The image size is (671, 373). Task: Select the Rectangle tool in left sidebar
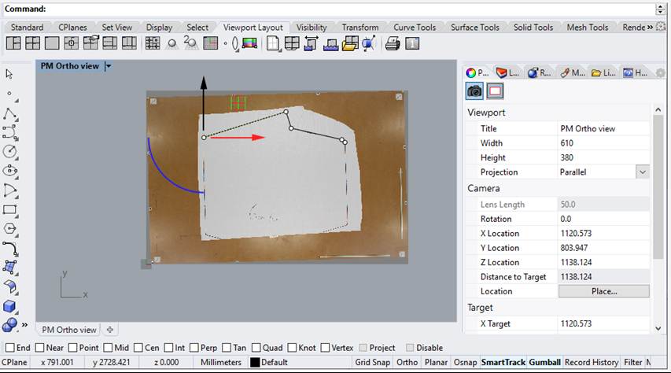coord(10,209)
